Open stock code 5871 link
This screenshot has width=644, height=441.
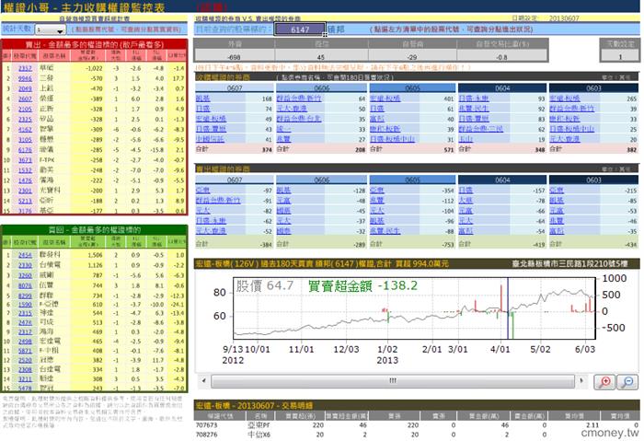[x=25, y=351]
